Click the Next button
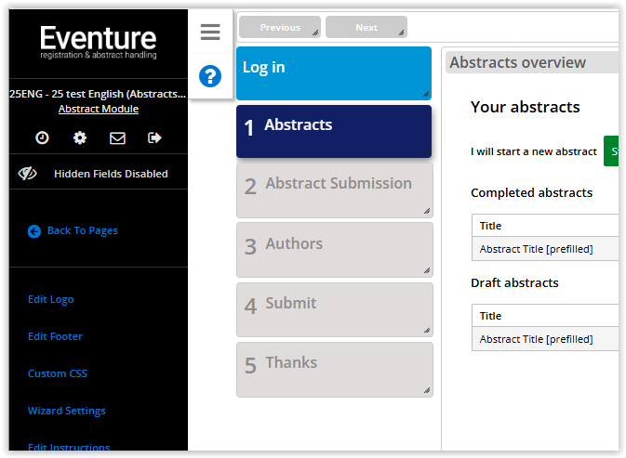The image size is (626, 458). click(366, 28)
